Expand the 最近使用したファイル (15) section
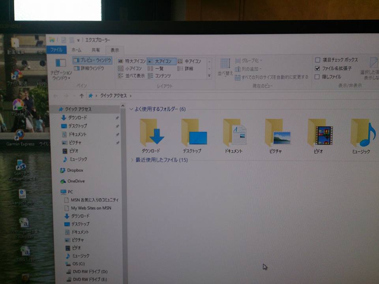 (132, 160)
